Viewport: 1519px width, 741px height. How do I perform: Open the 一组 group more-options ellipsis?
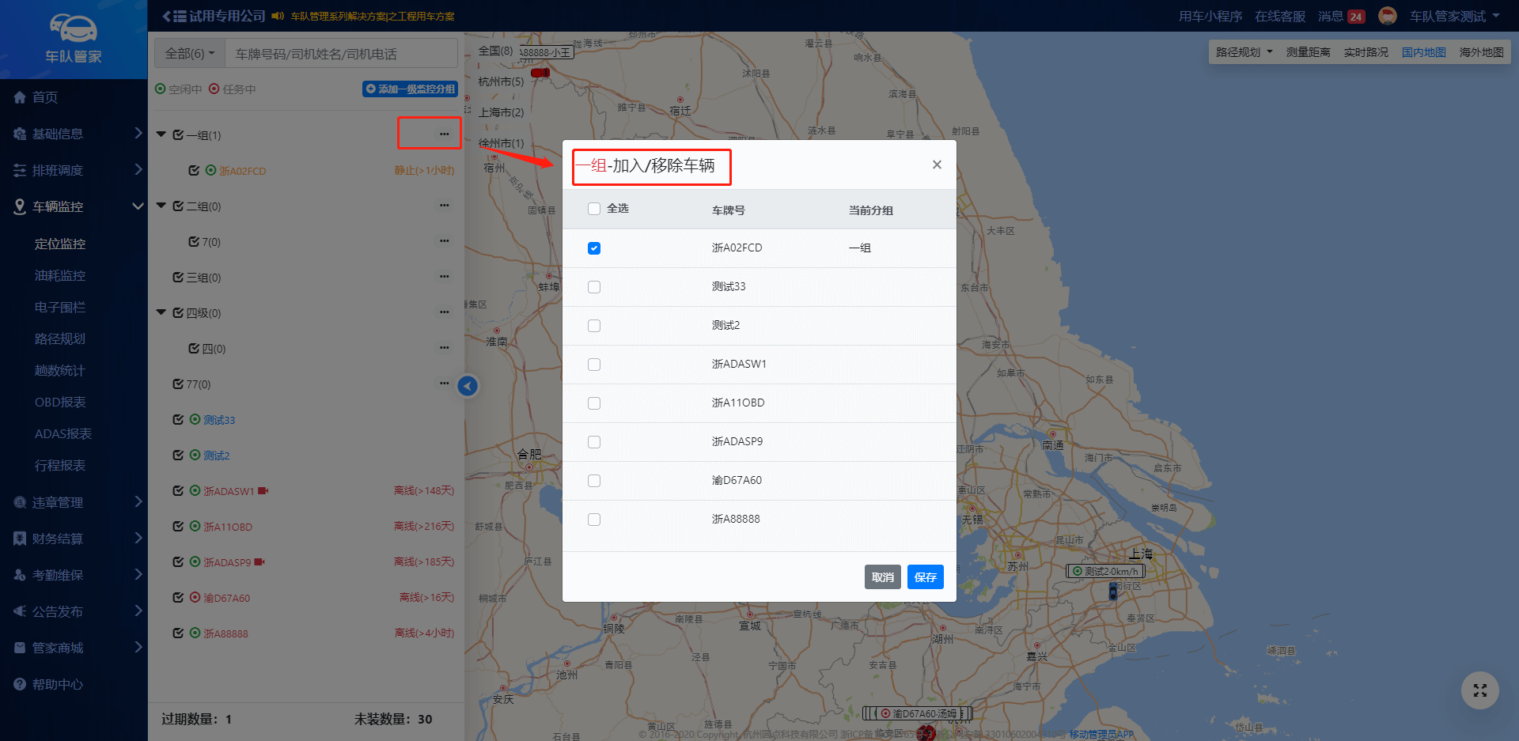[444, 134]
